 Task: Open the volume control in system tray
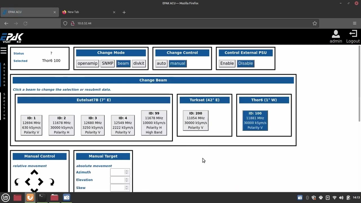click(x=341, y=198)
